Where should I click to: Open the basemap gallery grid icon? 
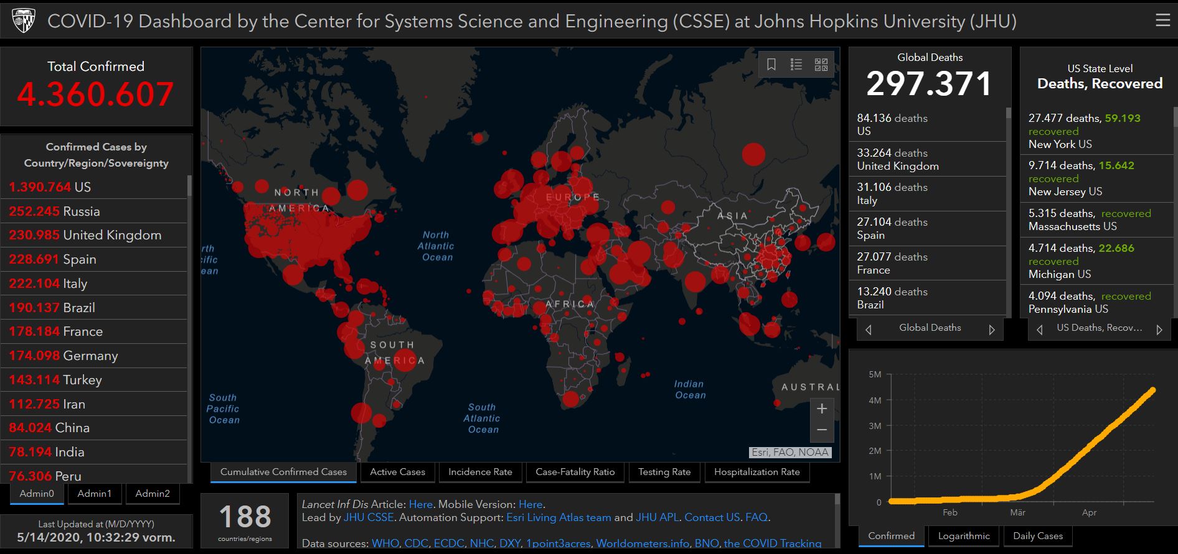[x=821, y=65]
